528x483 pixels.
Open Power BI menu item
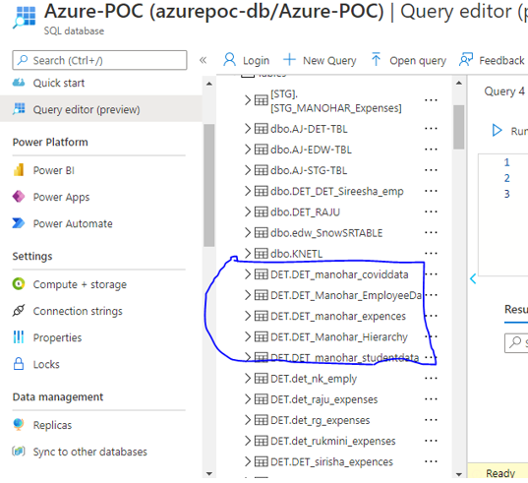click(x=53, y=170)
